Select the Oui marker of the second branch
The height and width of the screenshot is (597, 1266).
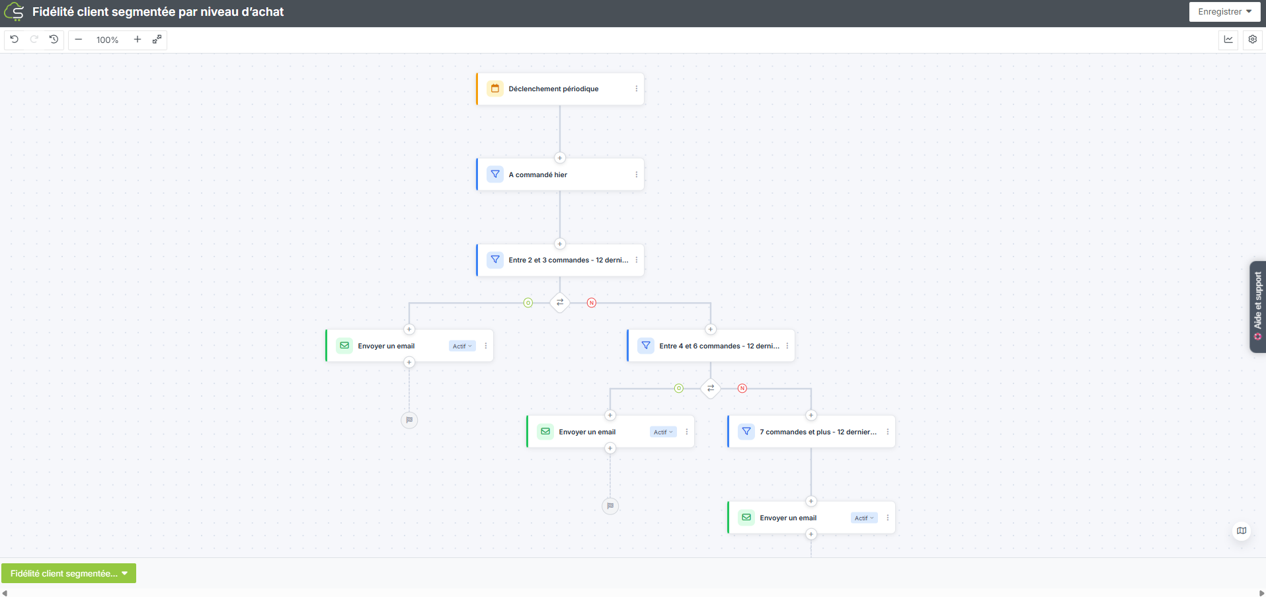click(x=679, y=388)
